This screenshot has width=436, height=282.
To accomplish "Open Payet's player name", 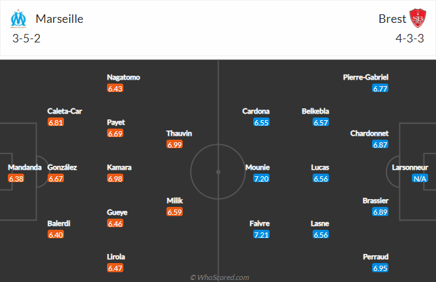I will click(116, 122).
